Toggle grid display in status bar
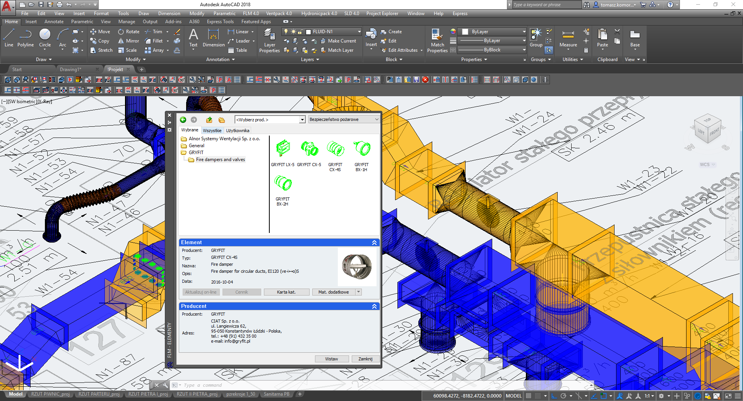The width and height of the screenshot is (743, 401). tap(529, 396)
